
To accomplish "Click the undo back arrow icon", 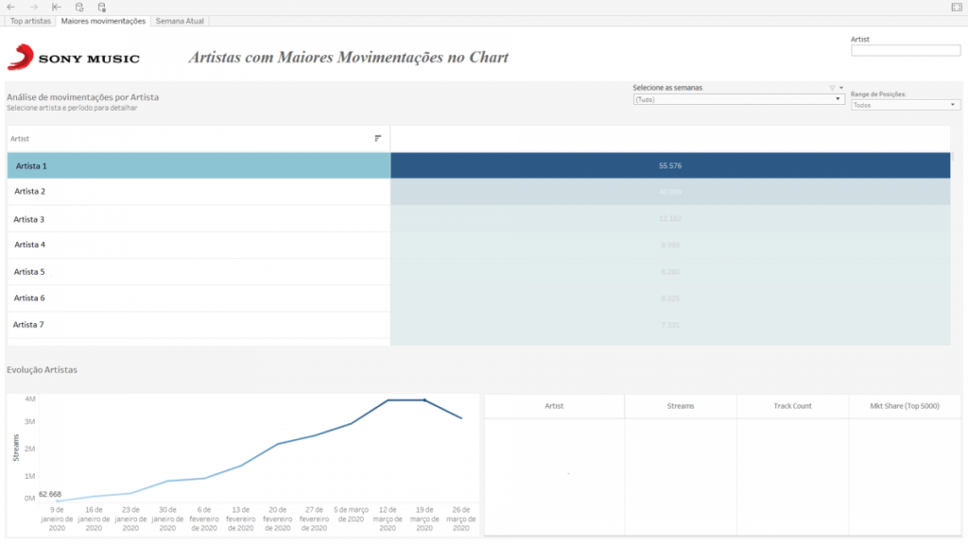I will pyautogui.click(x=10, y=7).
